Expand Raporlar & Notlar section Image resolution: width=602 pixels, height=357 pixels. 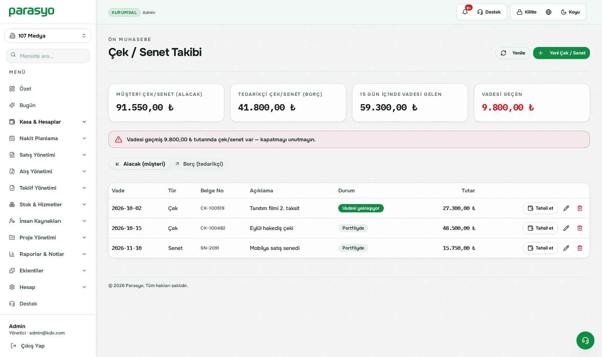click(x=48, y=254)
